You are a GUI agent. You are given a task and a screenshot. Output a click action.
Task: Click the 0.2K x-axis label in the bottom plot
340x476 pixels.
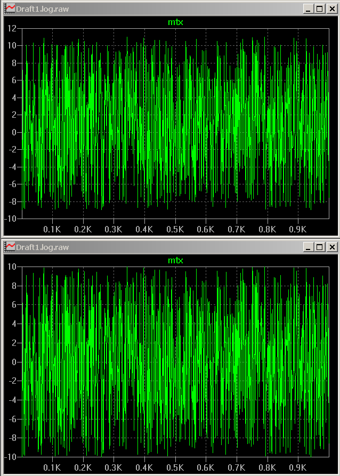coord(83,467)
